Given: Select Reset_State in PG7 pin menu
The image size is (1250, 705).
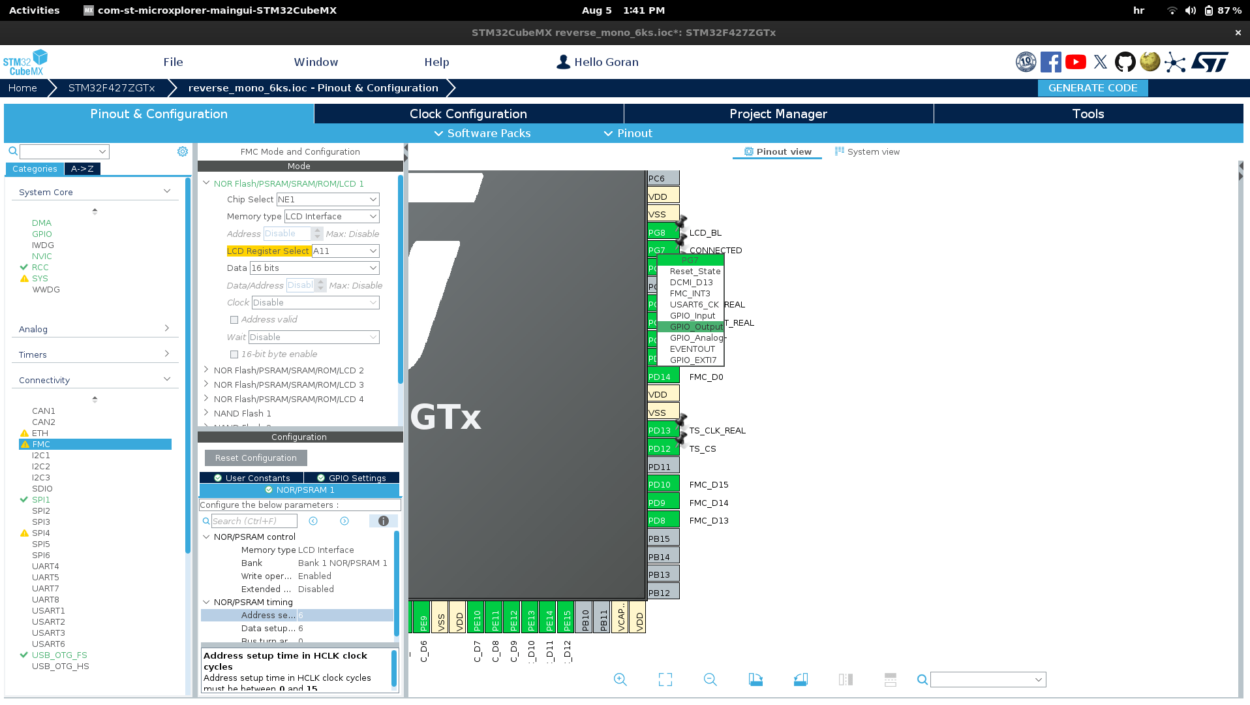Looking at the screenshot, I should point(691,272).
